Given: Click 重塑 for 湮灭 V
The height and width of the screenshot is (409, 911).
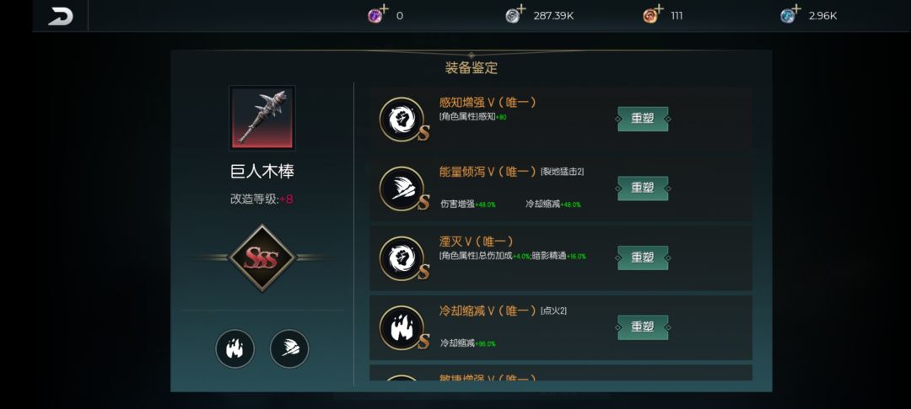Looking at the screenshot, I should coord(643,258).
